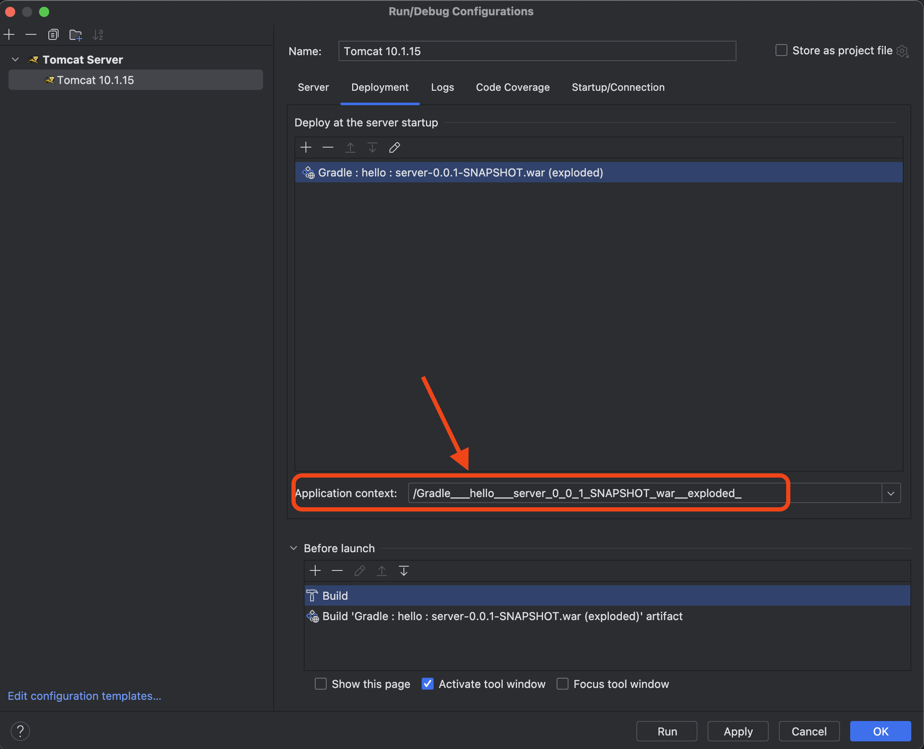
Task: Switch to the Server tab
Action: click(x=313, y=87)
